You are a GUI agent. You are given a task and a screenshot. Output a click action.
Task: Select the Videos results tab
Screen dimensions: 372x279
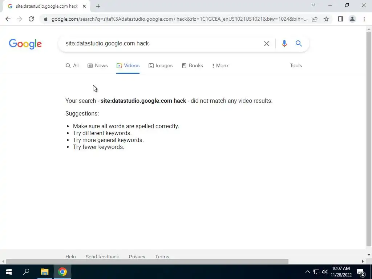click(128, 66)
